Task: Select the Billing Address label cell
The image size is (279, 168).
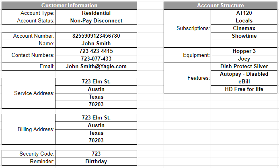Action: pyautogui.click(x=29, y=130)
